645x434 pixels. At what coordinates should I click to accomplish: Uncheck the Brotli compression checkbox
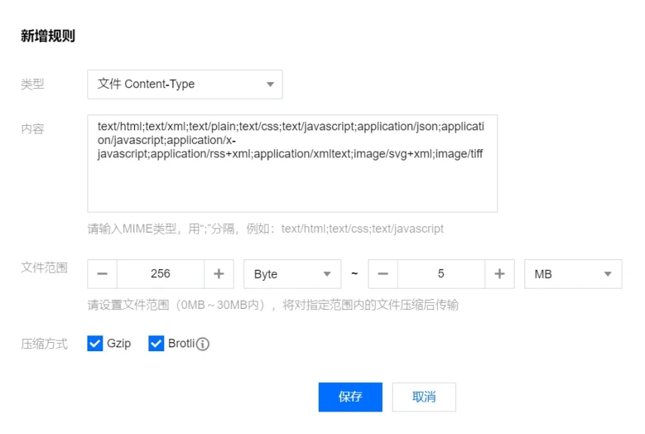156,344
